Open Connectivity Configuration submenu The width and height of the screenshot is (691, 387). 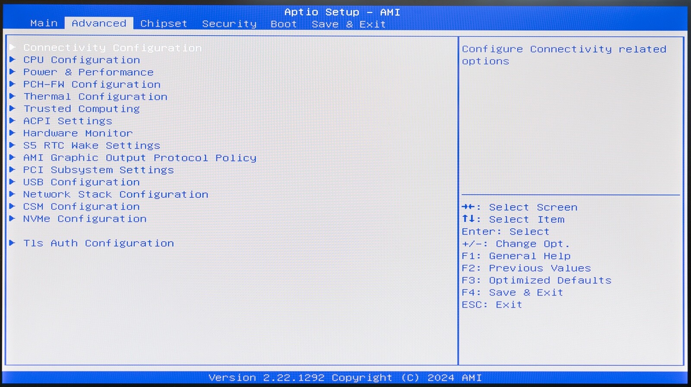coord(113,48)
